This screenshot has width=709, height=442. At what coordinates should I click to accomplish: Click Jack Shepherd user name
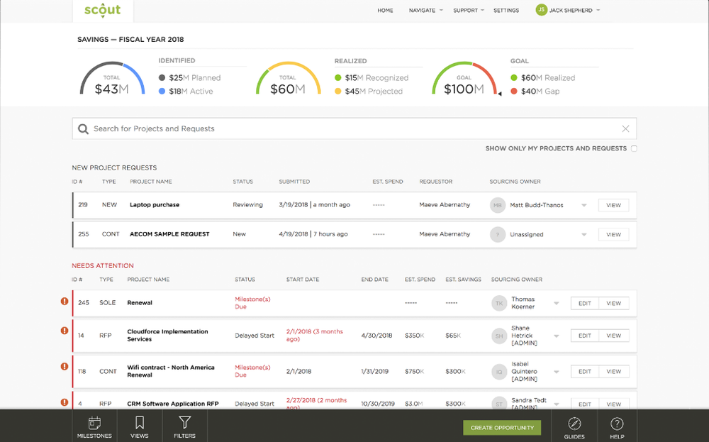click(571, 11)
